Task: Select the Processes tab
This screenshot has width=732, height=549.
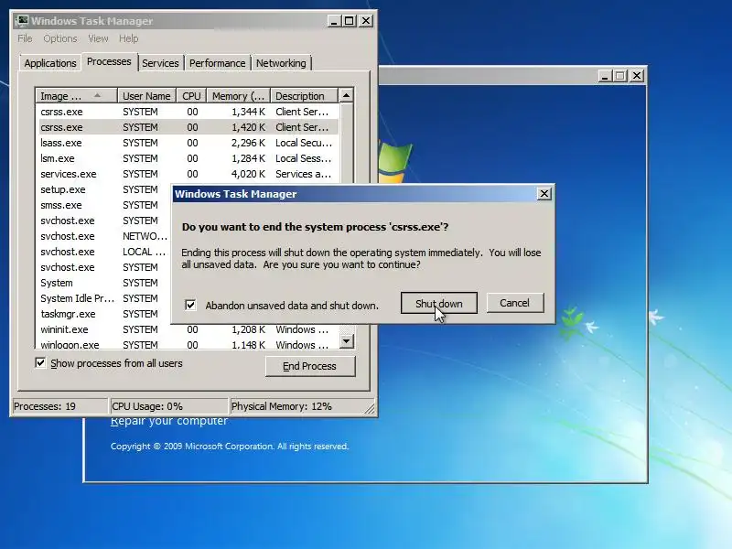Action: point(109,61)
